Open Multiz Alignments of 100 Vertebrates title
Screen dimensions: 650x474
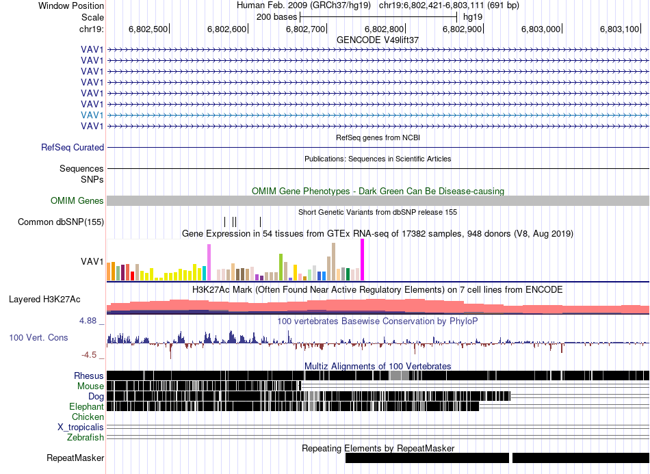378,367
